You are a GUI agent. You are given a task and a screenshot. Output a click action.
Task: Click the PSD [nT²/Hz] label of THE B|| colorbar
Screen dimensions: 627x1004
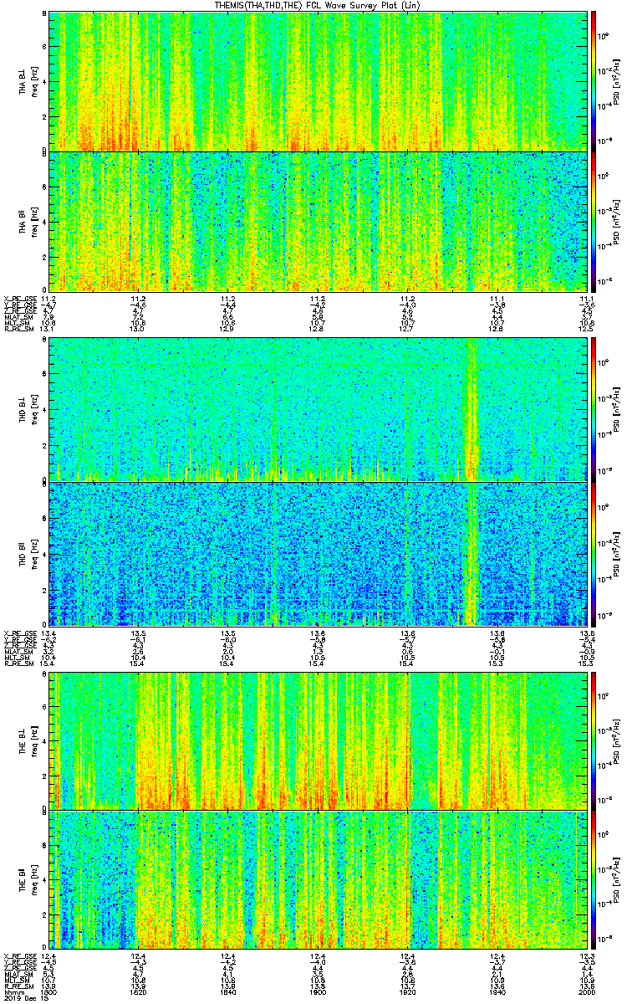click(x=618, y=879)
